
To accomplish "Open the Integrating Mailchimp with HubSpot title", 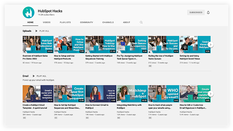I will pos(129,107).
